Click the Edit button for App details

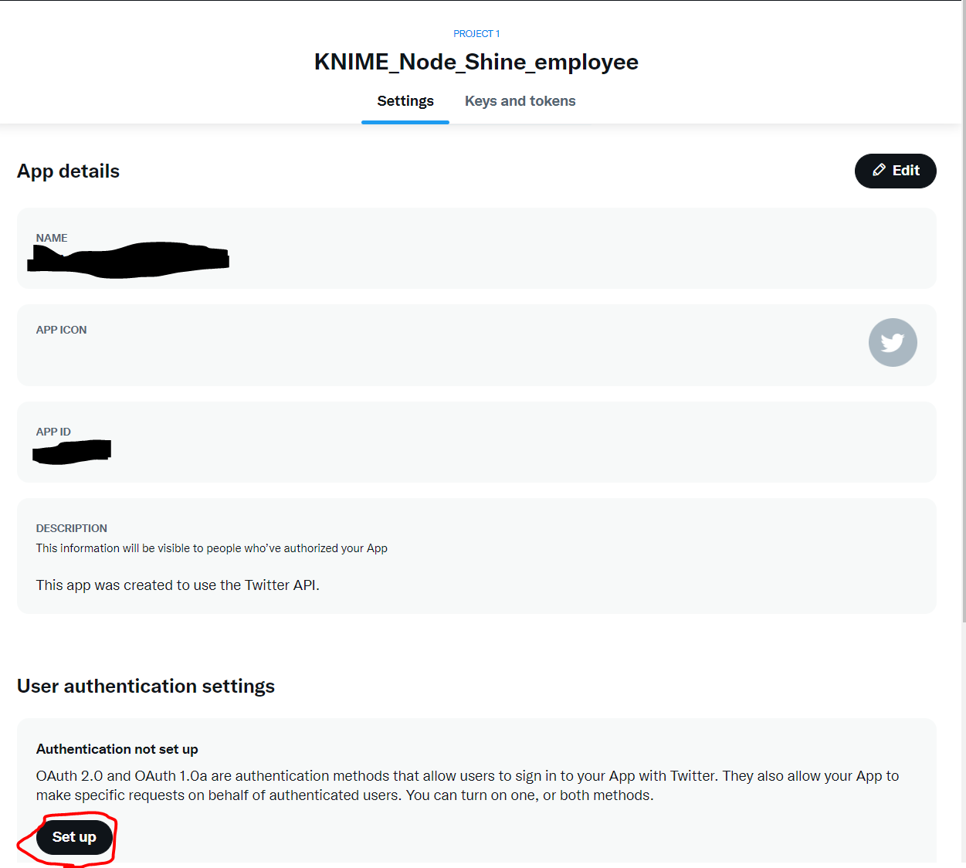[895, 171]
